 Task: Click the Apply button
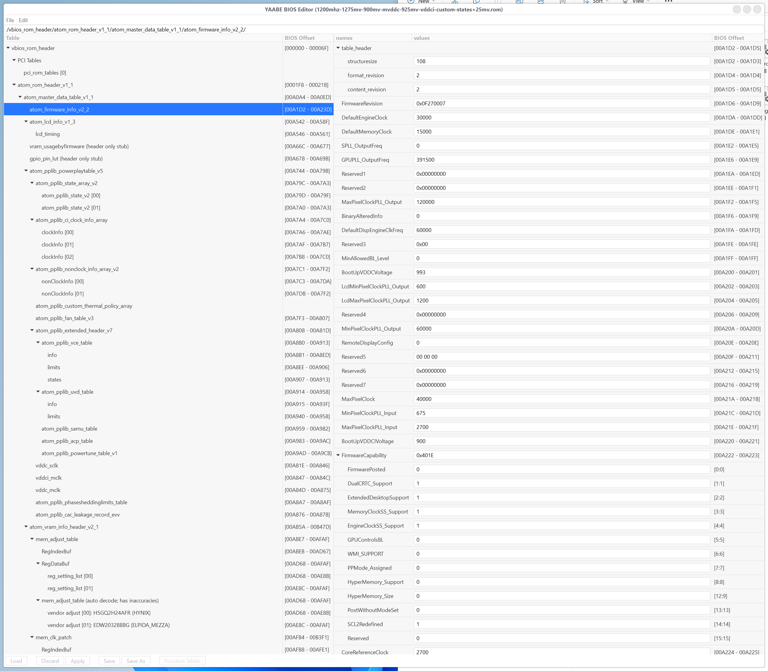point(78,661)
